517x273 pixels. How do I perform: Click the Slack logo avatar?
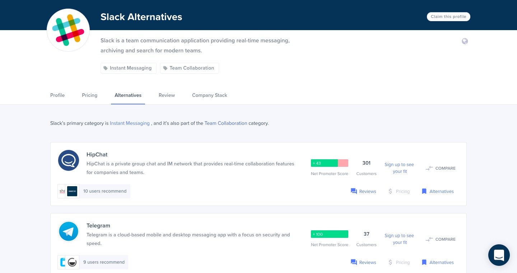tap(68, 30)
